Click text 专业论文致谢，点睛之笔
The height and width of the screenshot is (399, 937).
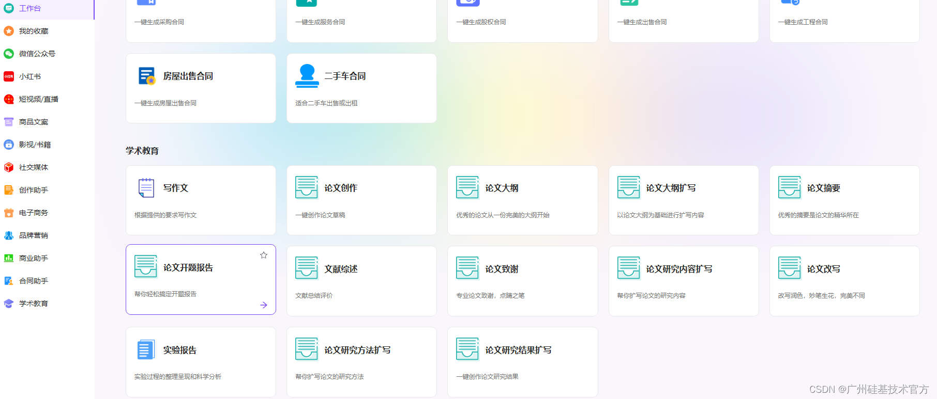coord(490,296)
